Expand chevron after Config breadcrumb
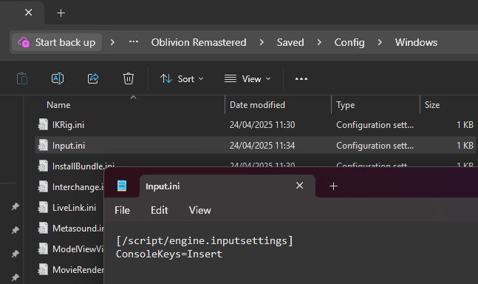Screen dimensions: 478x284 (380, 42)
